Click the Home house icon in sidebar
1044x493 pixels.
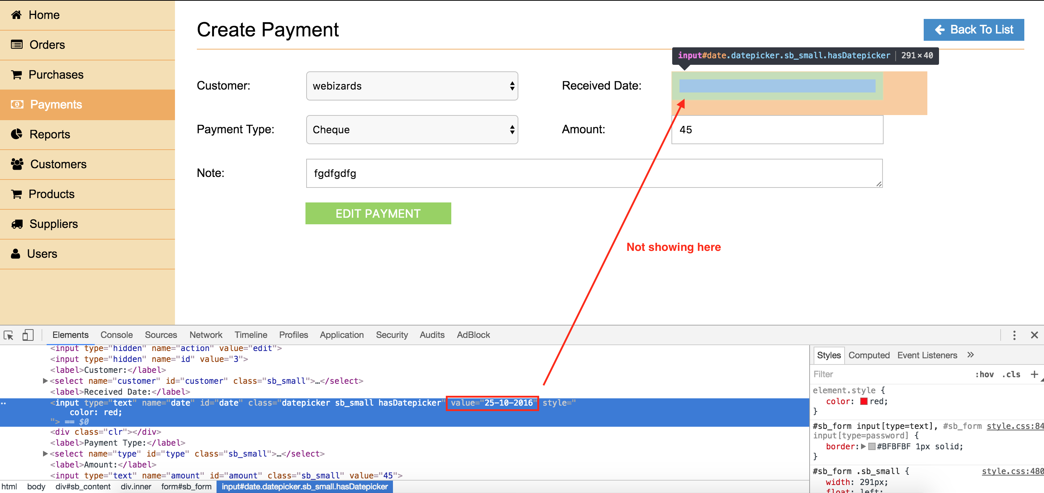click(x=16, y=15)
